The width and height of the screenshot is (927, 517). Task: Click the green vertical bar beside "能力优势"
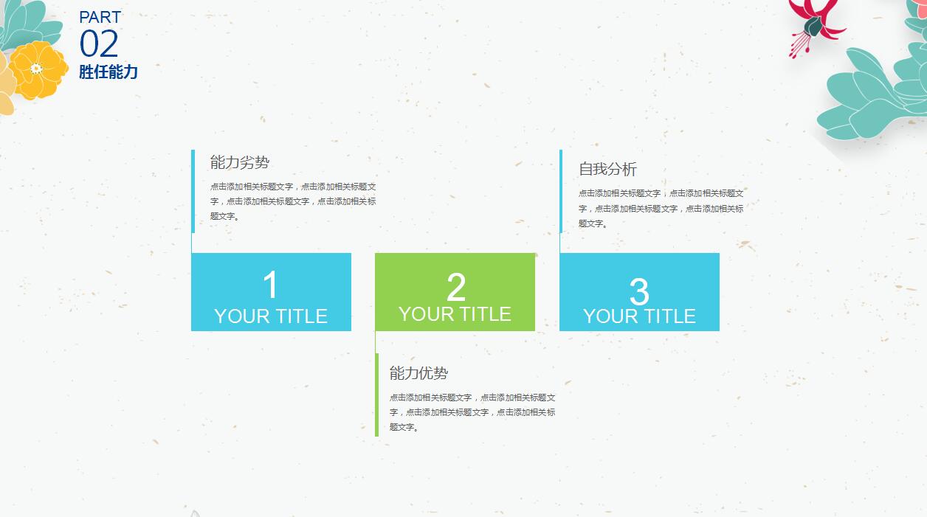tap(377, 395)
